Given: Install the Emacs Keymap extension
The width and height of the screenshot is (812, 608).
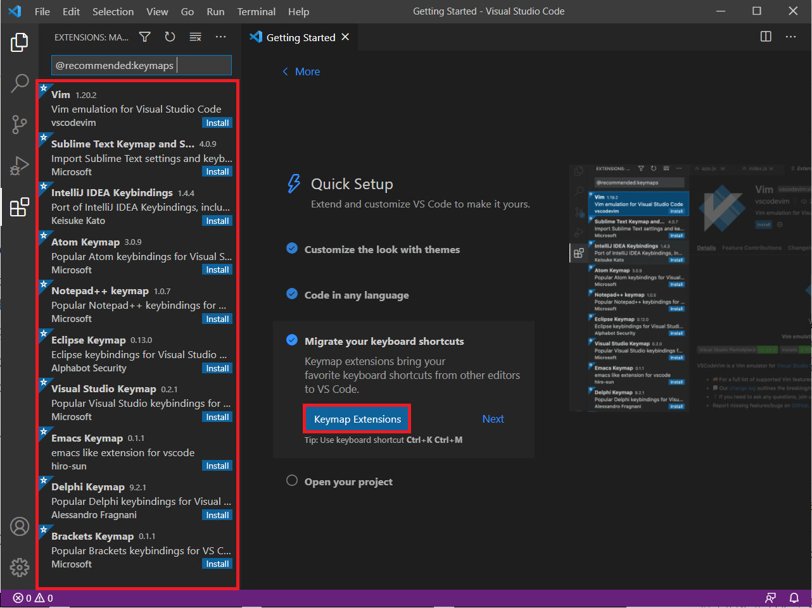Looking at the screenshot, I should click(x=217, y=466).
